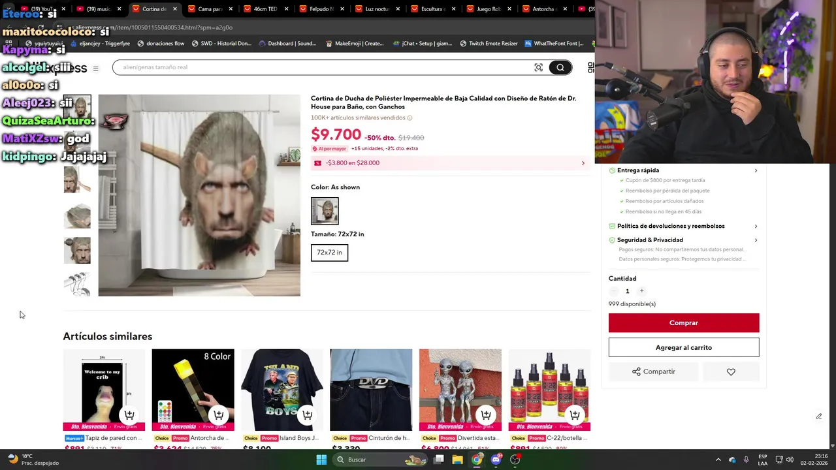Click 'Agregar al carrito' button
The width and height of the screenshot is (836, 470).
pyautogui.click(x=684, y=347)
